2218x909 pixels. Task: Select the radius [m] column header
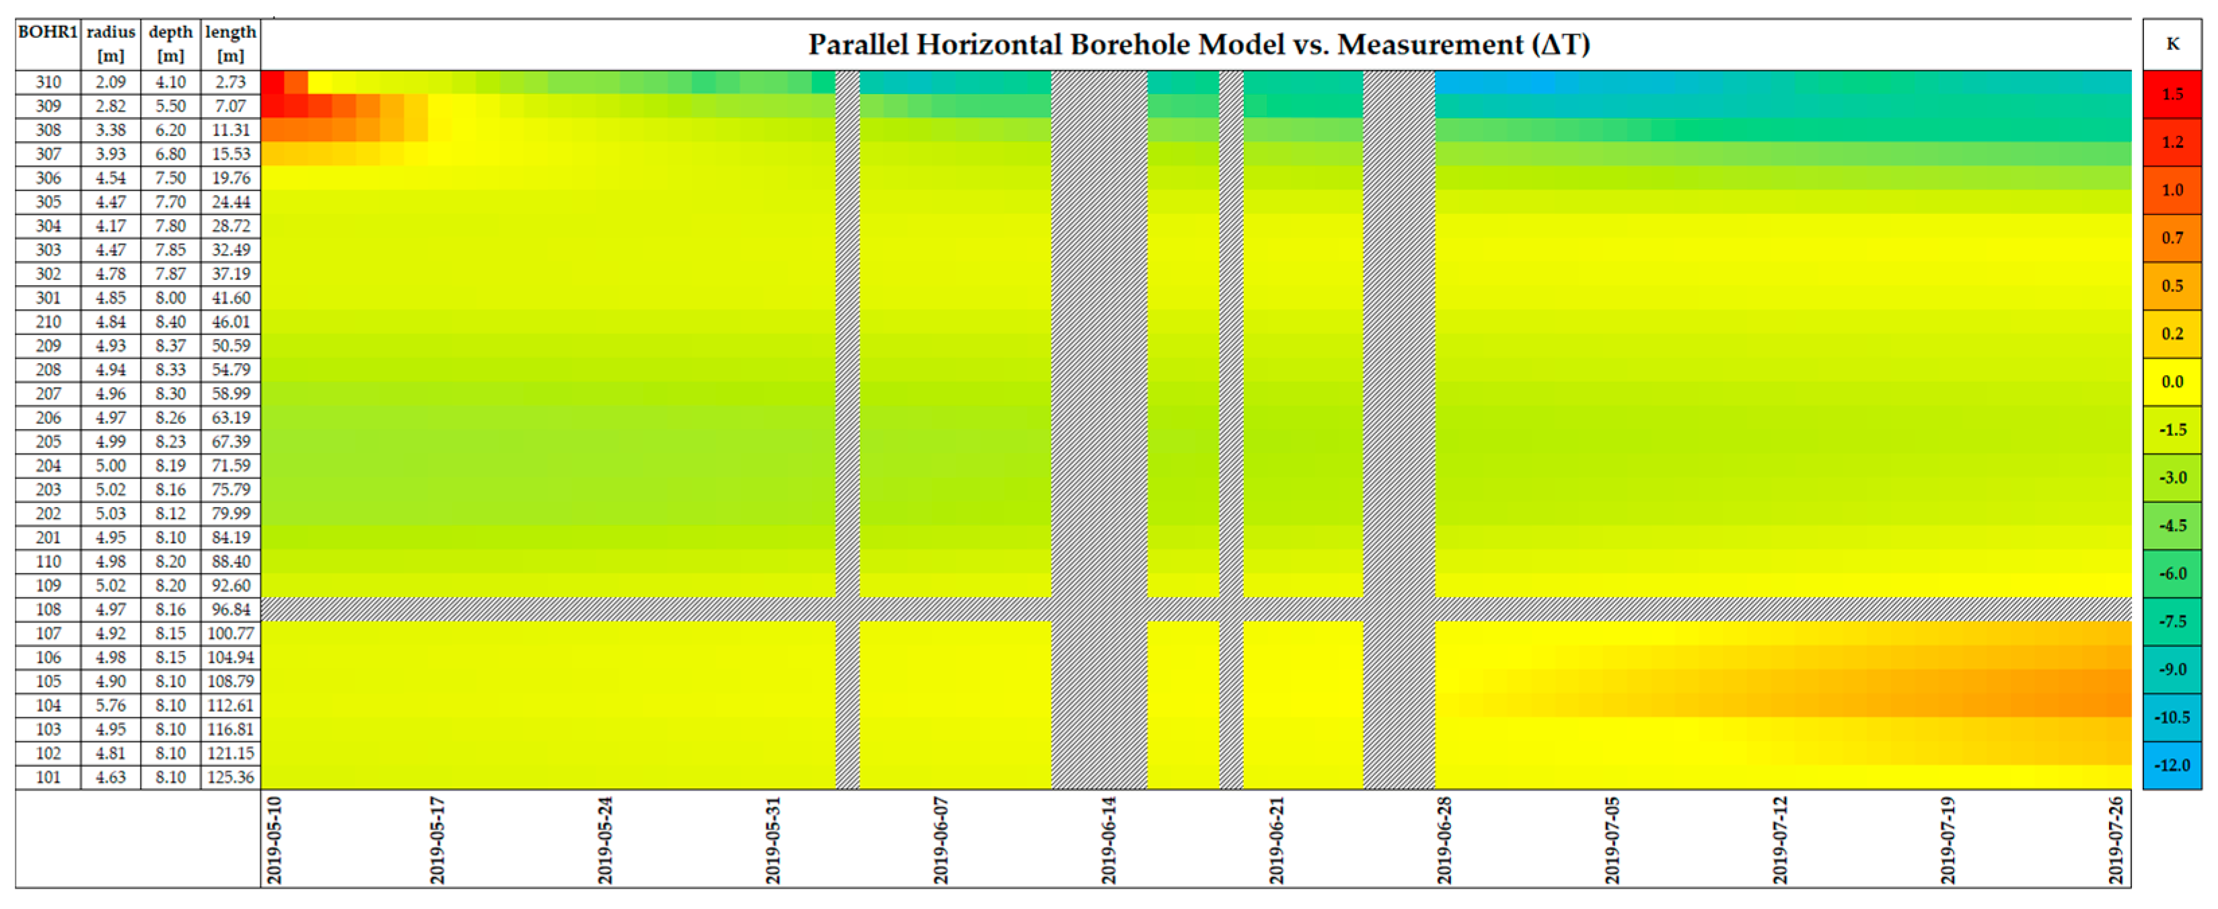(x=111, y=43)
